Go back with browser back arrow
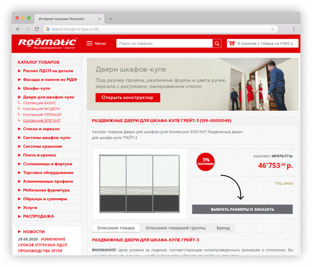This screenshot has height=267, width=312. 18,29
